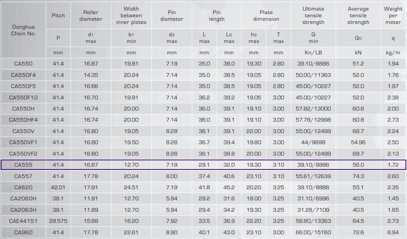The image size is (407, 239).
Task: Click 50.00/11363 tensile strength value
Action: tap(313, 75)
